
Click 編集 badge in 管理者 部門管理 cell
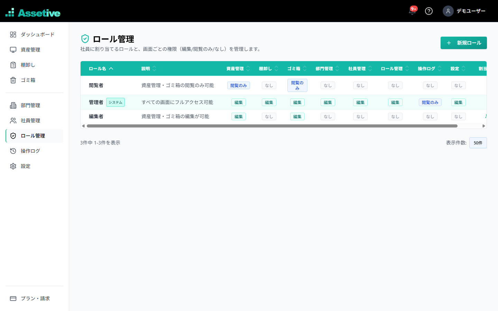pos(328,102)
